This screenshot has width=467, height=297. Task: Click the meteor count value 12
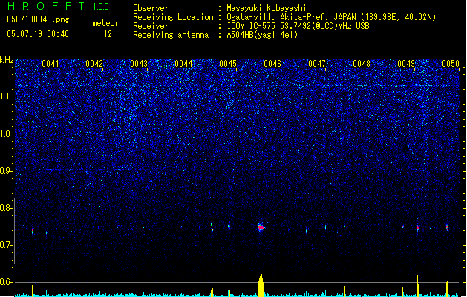pos(108,34)
